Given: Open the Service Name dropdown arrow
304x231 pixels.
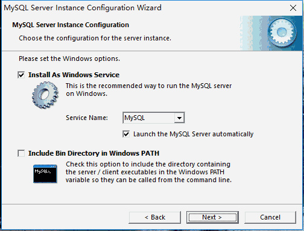Looking at the screenshot, I should (179, 118).
